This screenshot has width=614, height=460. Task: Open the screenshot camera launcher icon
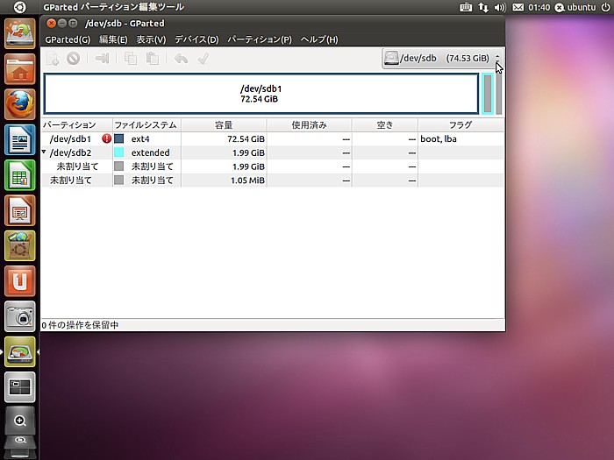[20, 316]
